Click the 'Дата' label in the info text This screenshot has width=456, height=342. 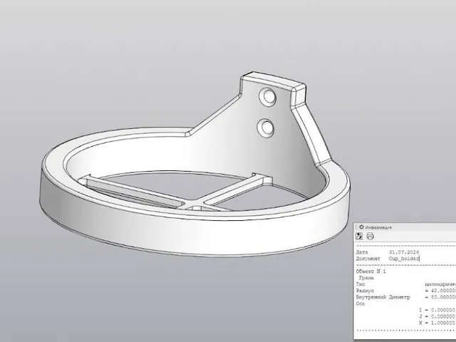362,252
